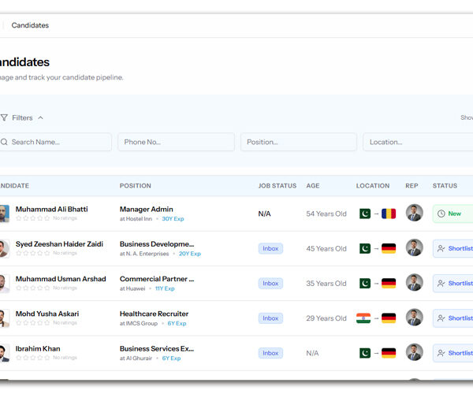
Task: Click Syed Zeeshan Haider Zaidi's profile photo
Action: point(4,248)
